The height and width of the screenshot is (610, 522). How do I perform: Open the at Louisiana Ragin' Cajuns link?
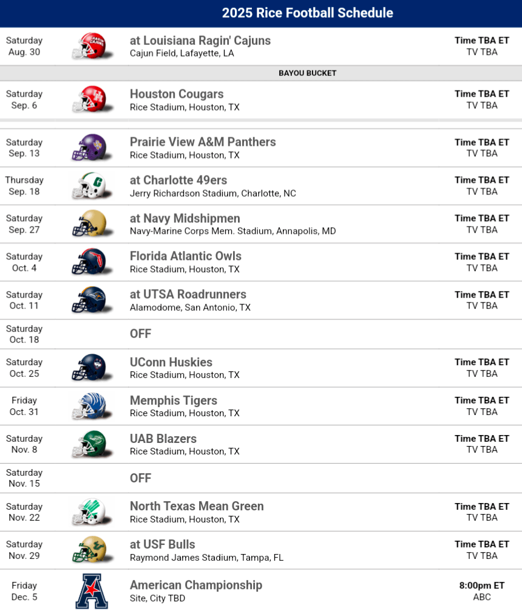200,41
